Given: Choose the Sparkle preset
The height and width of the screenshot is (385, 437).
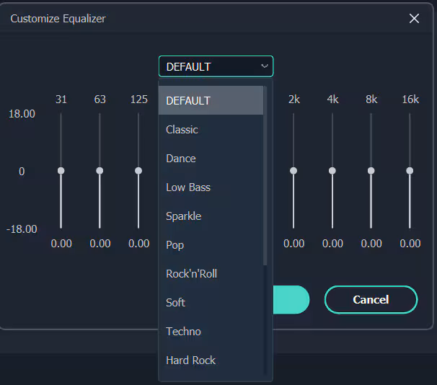Looking at the screenshot, I should tap(211, 216).
